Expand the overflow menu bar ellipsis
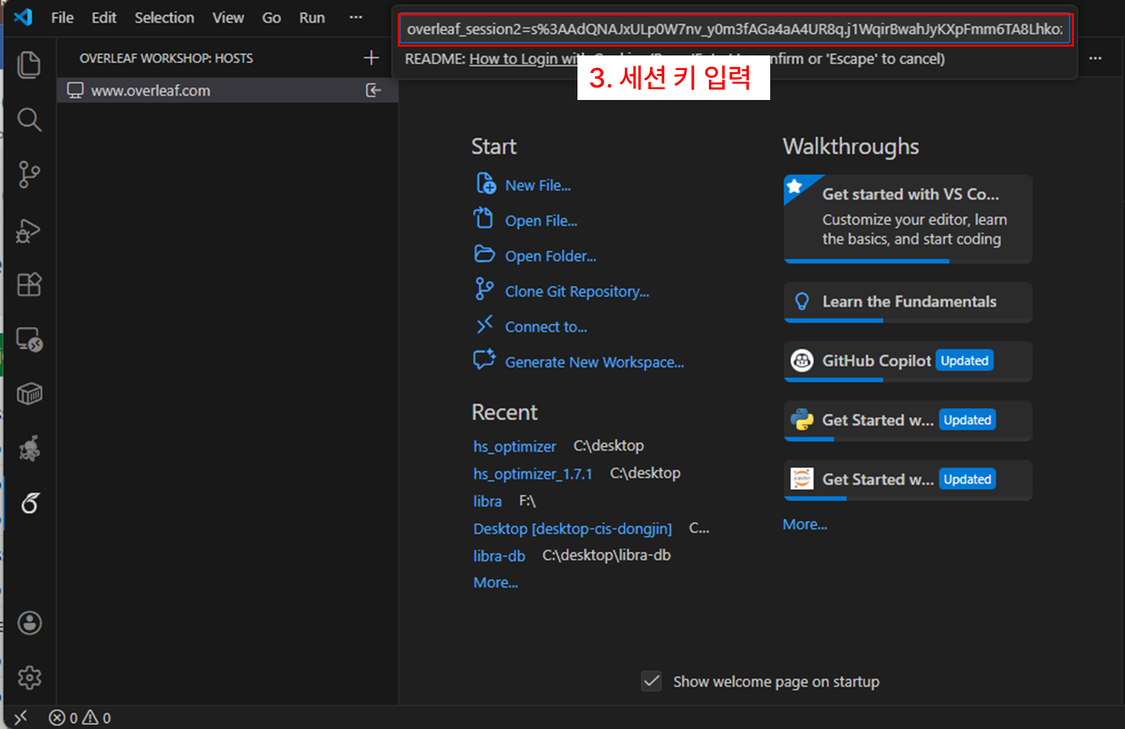Image resolution: width=1125 pixels, height=729 pixels. [356, 18]
